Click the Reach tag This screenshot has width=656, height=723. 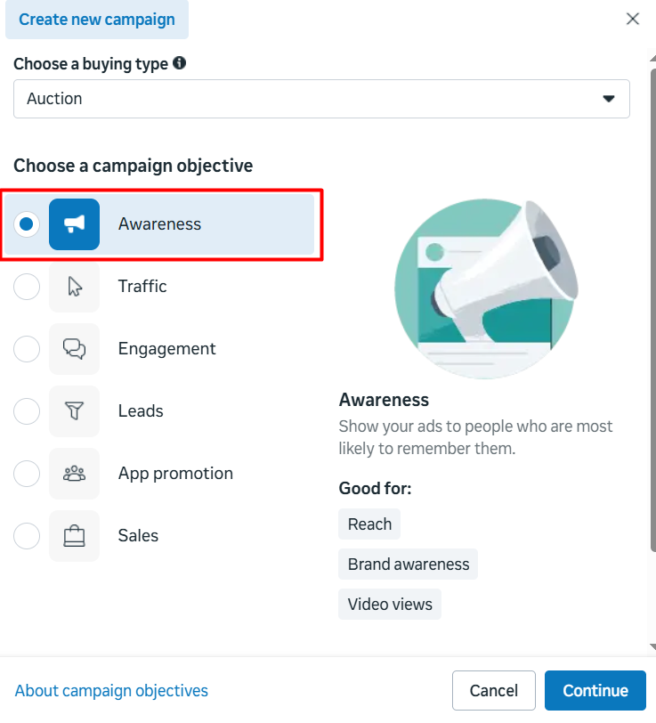[369, 524]
